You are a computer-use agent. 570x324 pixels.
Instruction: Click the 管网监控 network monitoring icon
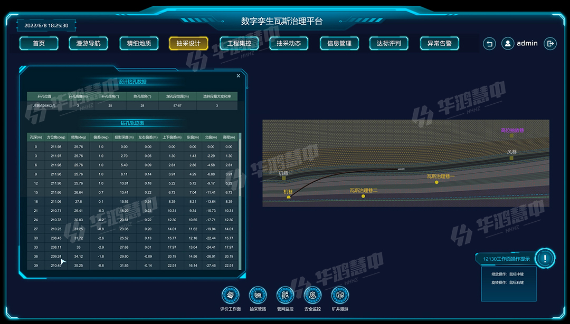(x=285, y=295)
